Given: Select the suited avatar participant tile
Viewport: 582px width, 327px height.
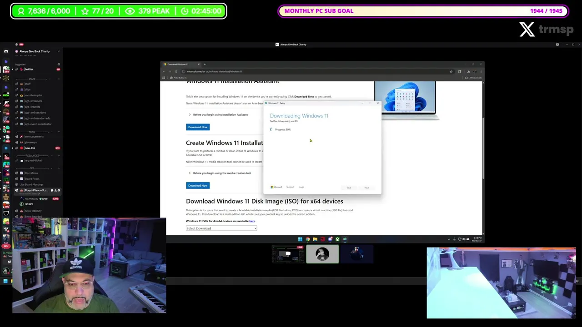Looking at the screenshot, I should pos(357,254).
